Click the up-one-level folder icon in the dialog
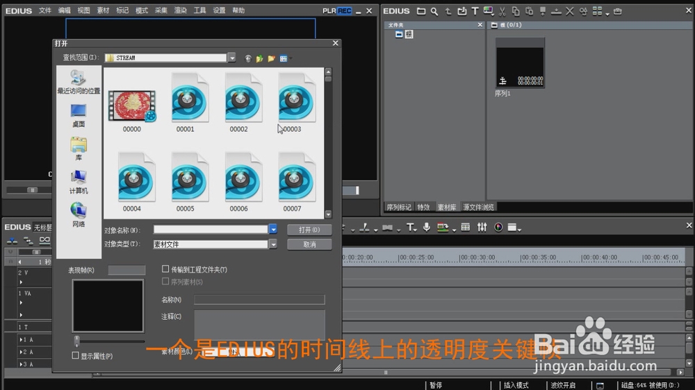 pyautogui.click(x=260, y=58)
